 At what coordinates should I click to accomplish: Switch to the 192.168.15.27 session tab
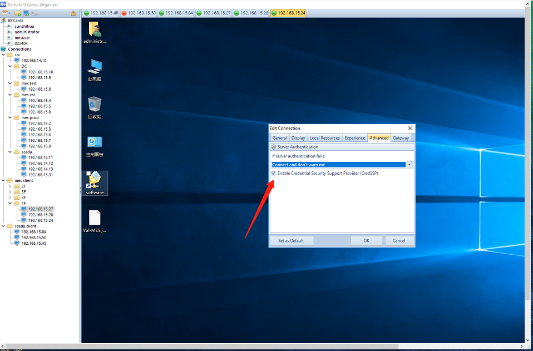pyautogui.click(x=214, y=13)
